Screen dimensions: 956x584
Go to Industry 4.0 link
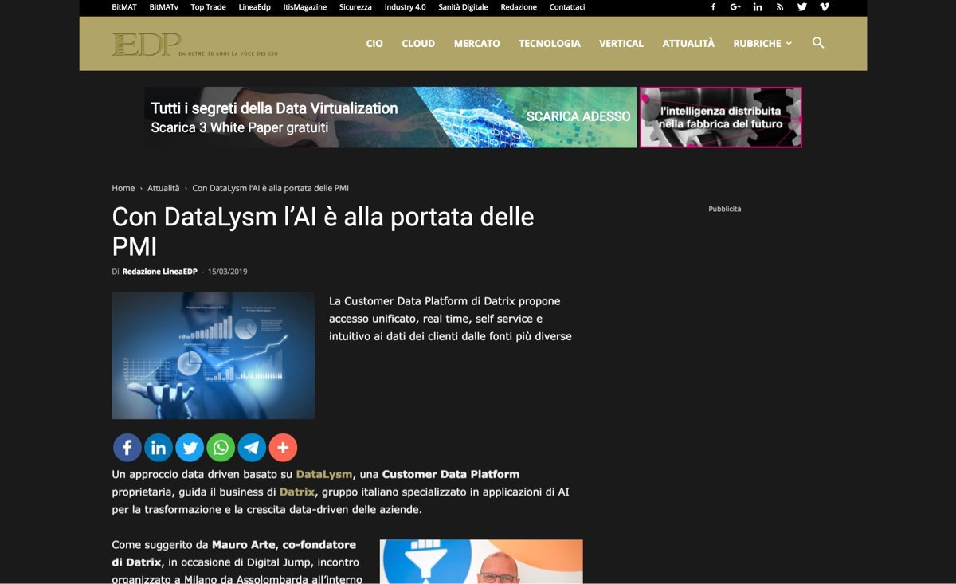click(405, 7)
